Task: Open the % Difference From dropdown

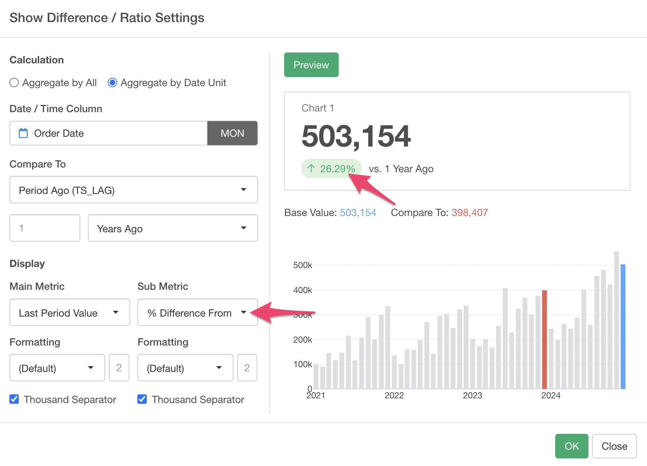Action: click(x=197, y=313)
